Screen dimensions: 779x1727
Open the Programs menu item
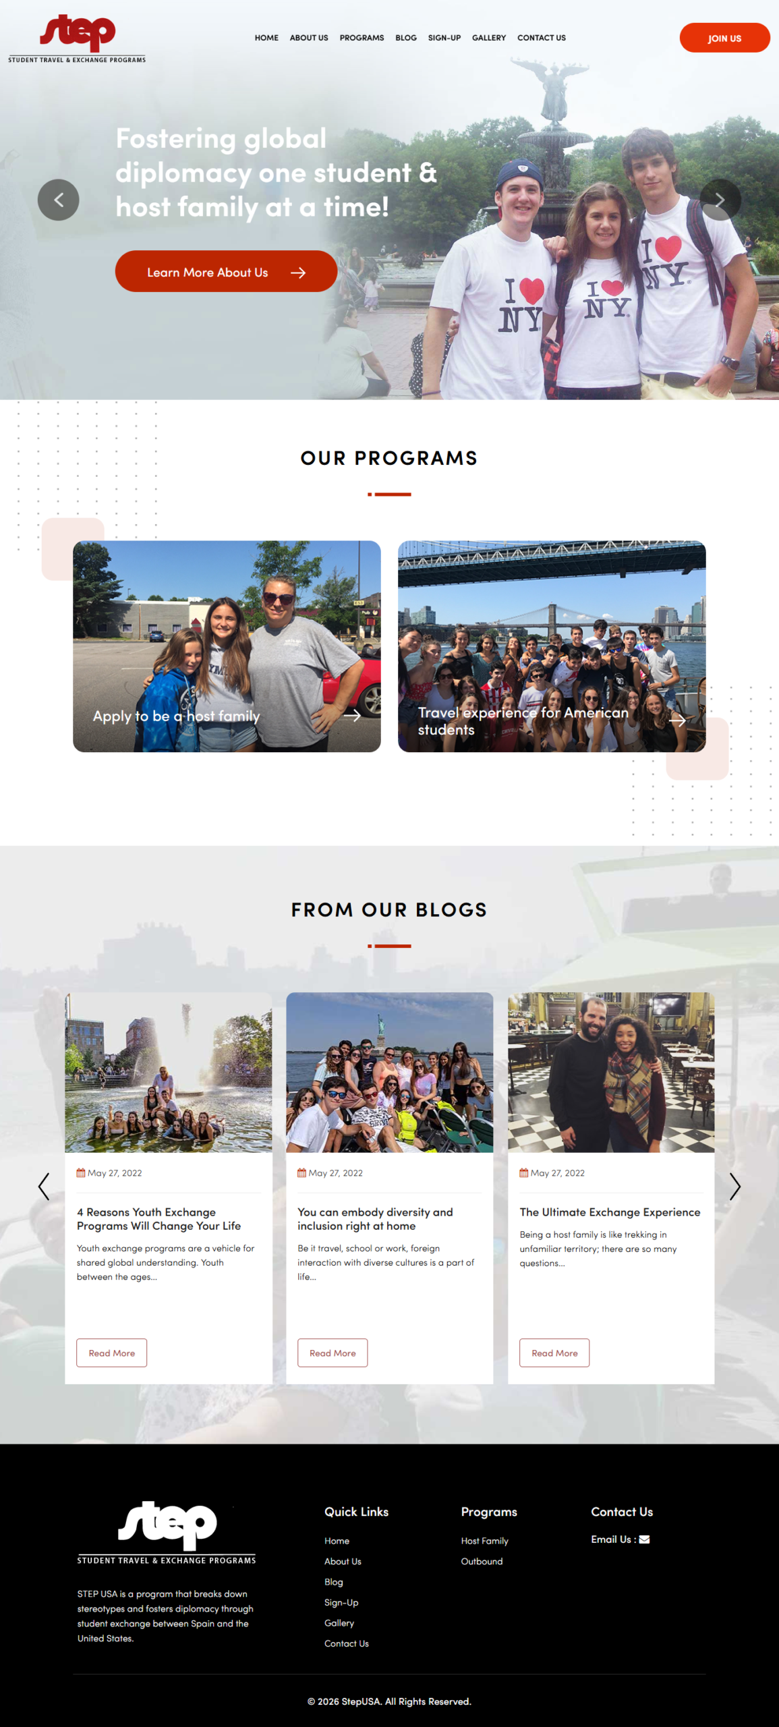[x=362, y=38]
